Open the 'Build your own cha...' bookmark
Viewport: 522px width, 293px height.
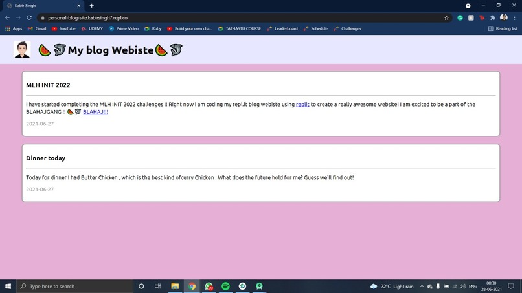[x=190, y=29]
